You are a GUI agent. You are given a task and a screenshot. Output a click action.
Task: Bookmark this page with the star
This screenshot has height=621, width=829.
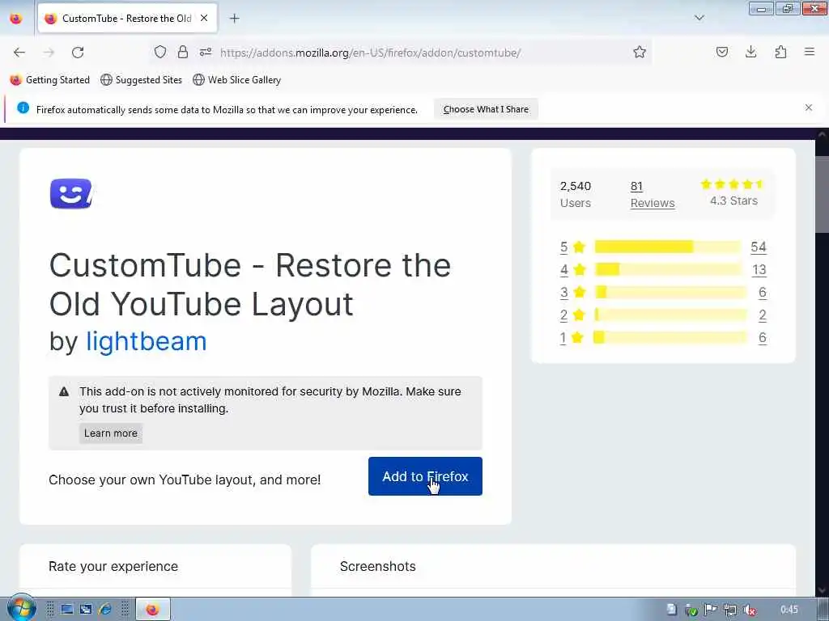[640, 52]
